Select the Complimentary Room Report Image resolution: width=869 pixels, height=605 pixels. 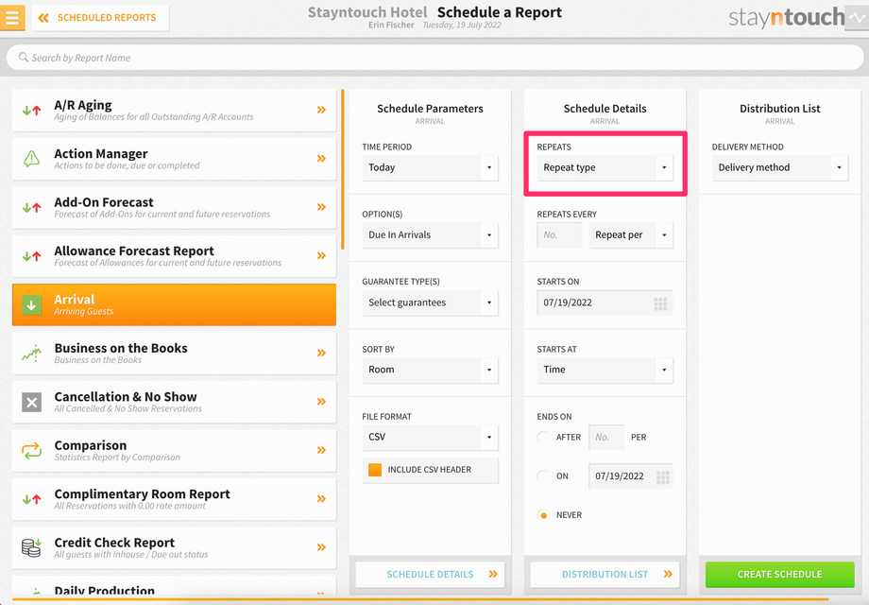pyautogui.click(x=174, y=499)
